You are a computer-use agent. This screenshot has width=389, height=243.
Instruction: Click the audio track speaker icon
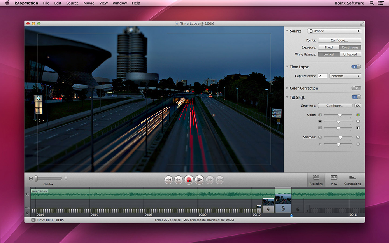(x=27, y=194)
